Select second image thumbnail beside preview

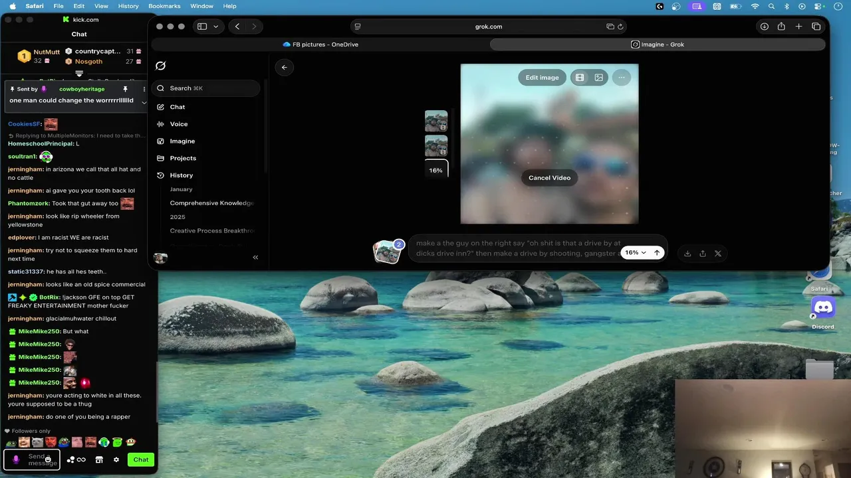[x=436, y=146]
